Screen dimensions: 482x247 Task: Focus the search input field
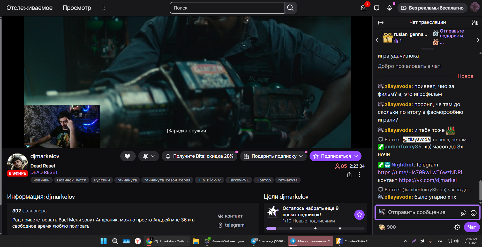[x=227, y=8]
